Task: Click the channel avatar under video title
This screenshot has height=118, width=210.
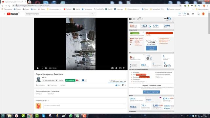Action: (38, 79)
